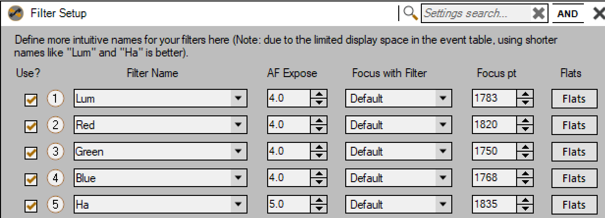This screenshot has height=218, width=605.
Task: Click the Flats button for Ha
Action: pos(574,205)
